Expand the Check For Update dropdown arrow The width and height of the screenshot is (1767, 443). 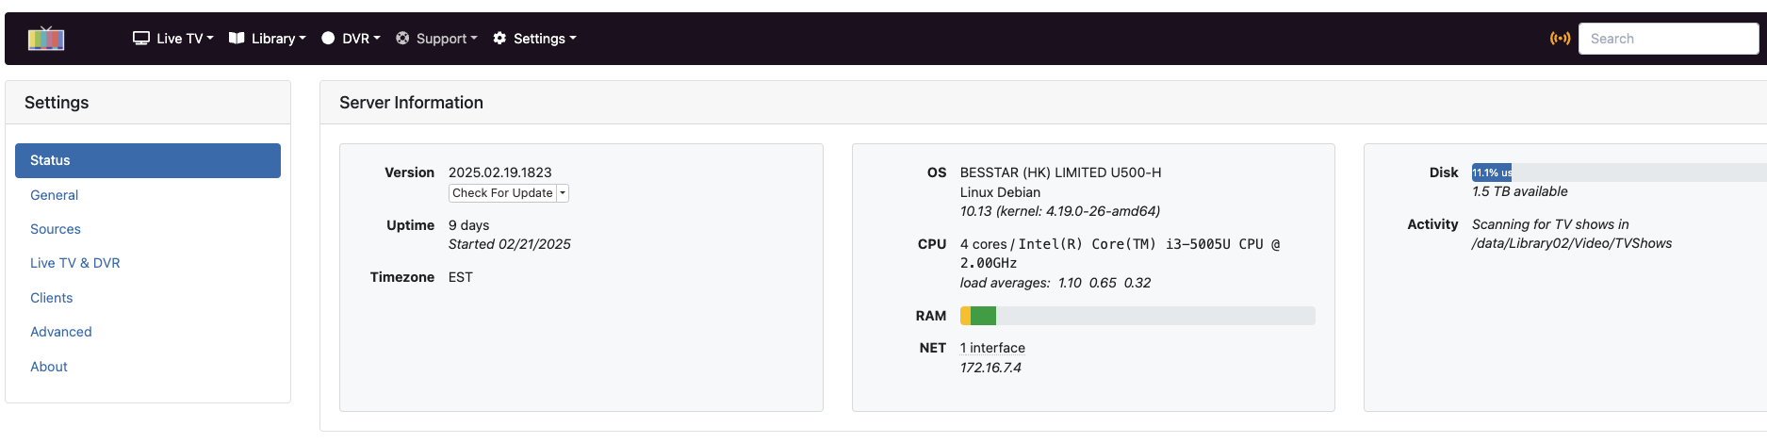(563, 193)
